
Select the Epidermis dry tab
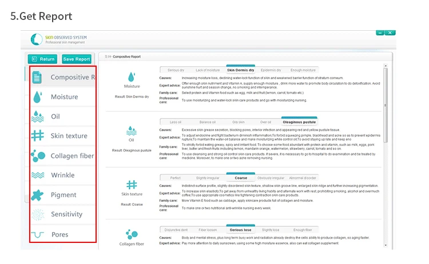[271, 70]
